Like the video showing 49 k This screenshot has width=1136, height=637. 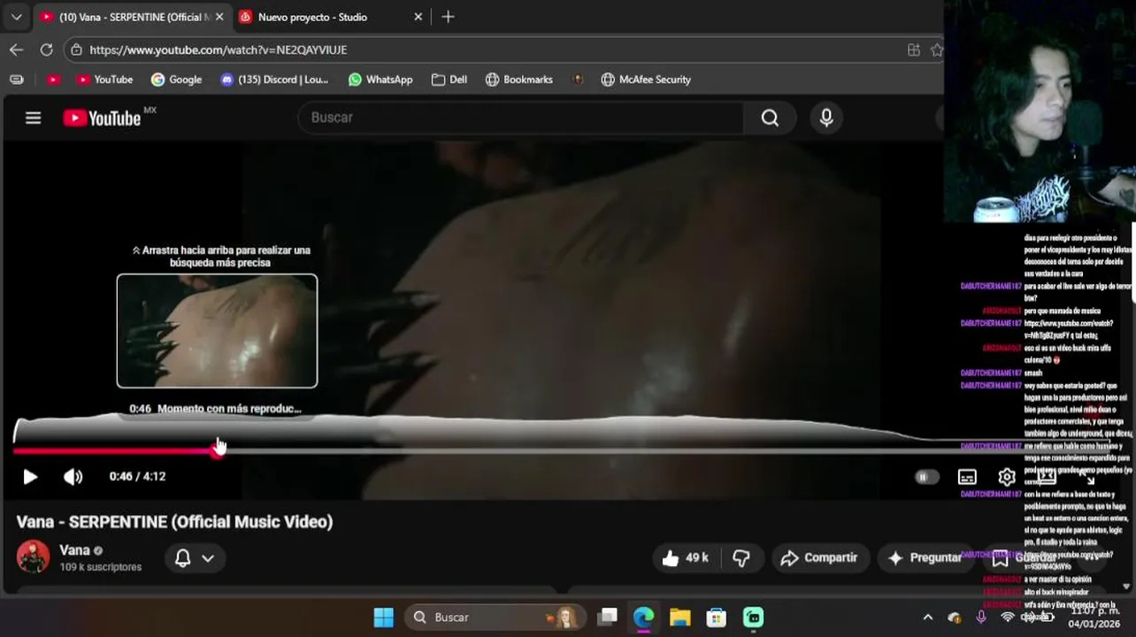coord(686,557)
